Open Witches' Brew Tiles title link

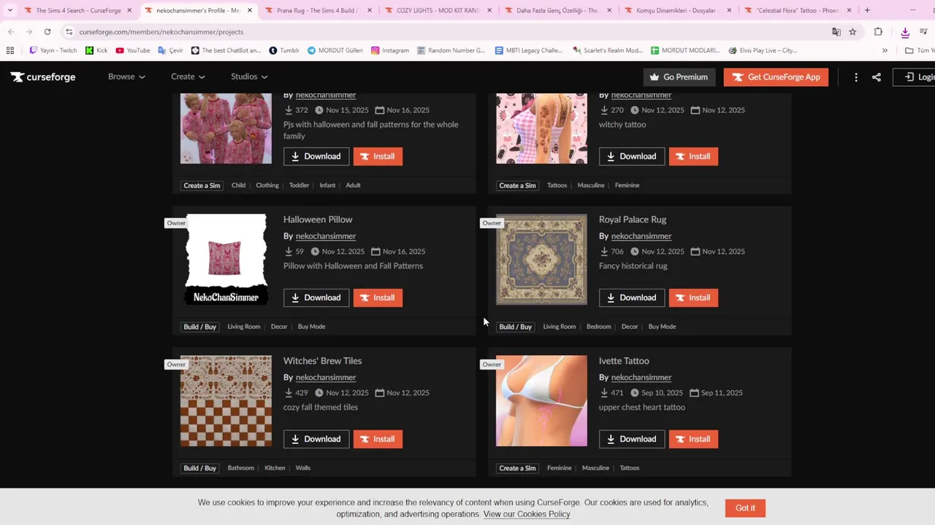[322, 361]
